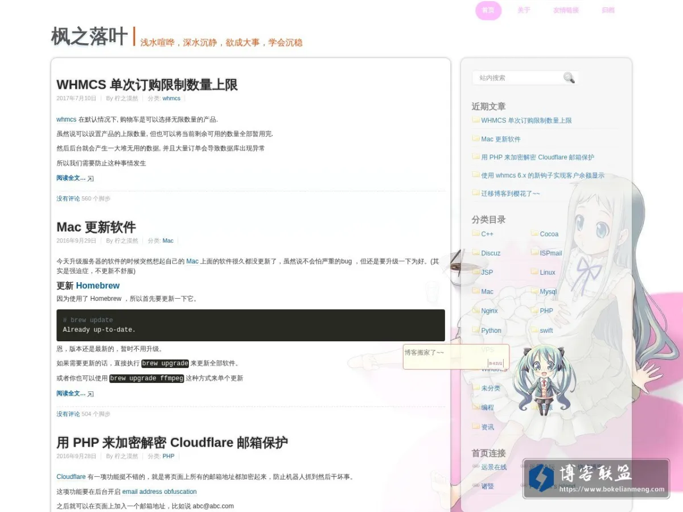The width and height of the screenshot is (683, 512).
Task: Open recent post 'WHMCS 单次订购限制数量上限' in sidebar
Action: coord(526,120)
